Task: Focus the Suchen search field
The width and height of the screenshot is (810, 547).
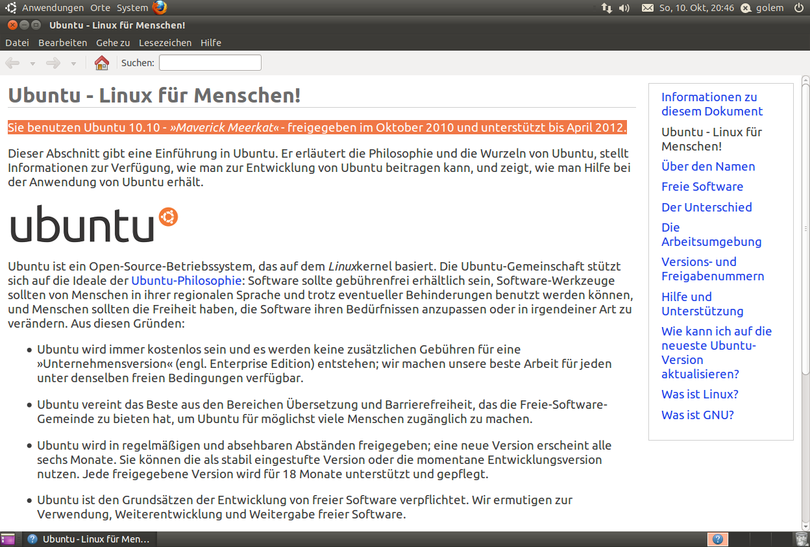Action: [x=210, y=63]
